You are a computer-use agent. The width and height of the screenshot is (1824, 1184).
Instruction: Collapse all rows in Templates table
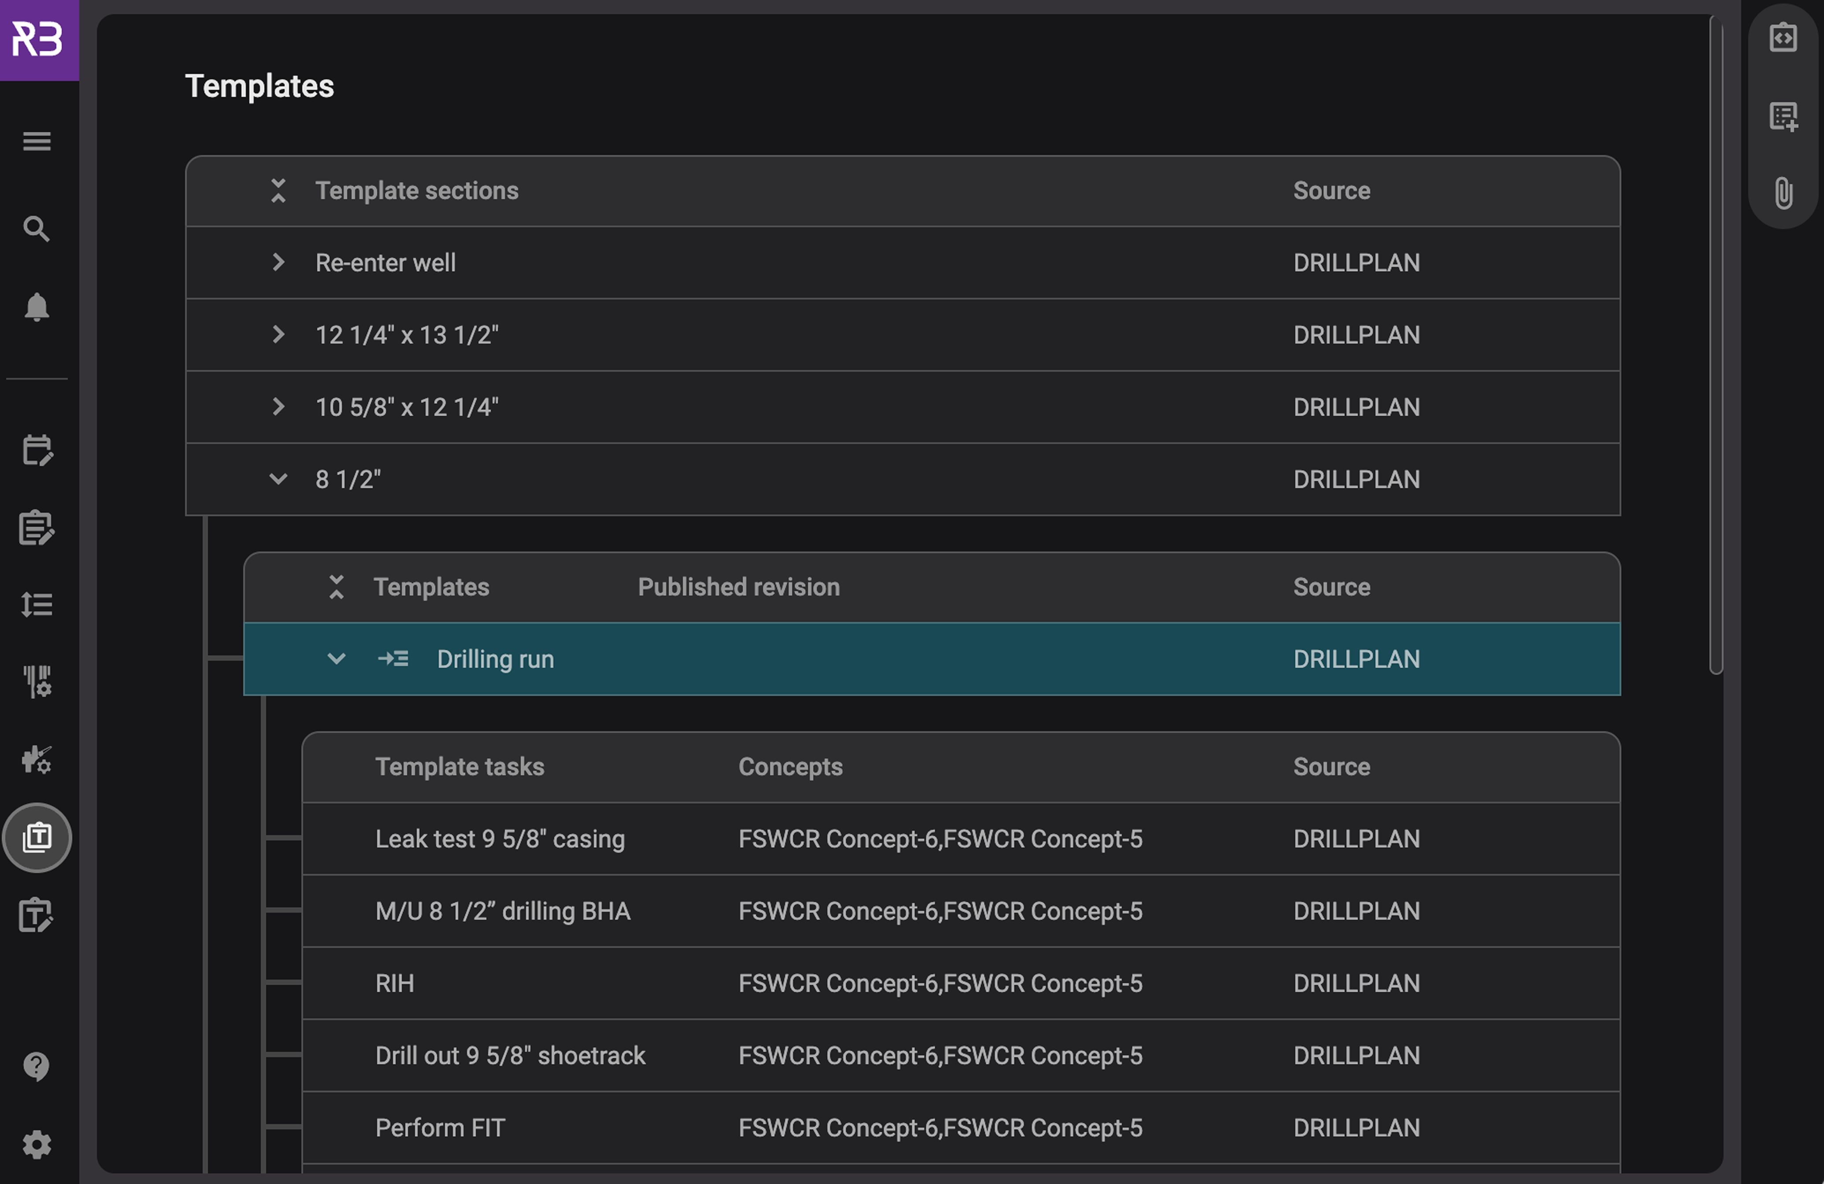337,587
